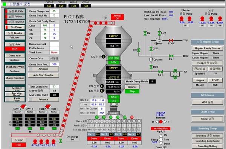Open Sounding Long Mode
The width and height of the screenshot is (226, 149).
(208, 141)
